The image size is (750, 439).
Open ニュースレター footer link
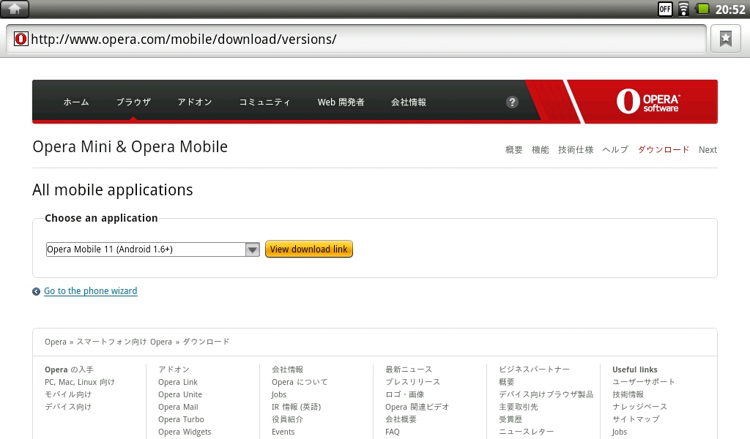[526, 432]
